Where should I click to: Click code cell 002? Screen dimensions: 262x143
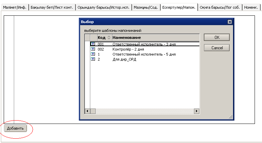tap(101, 49)
